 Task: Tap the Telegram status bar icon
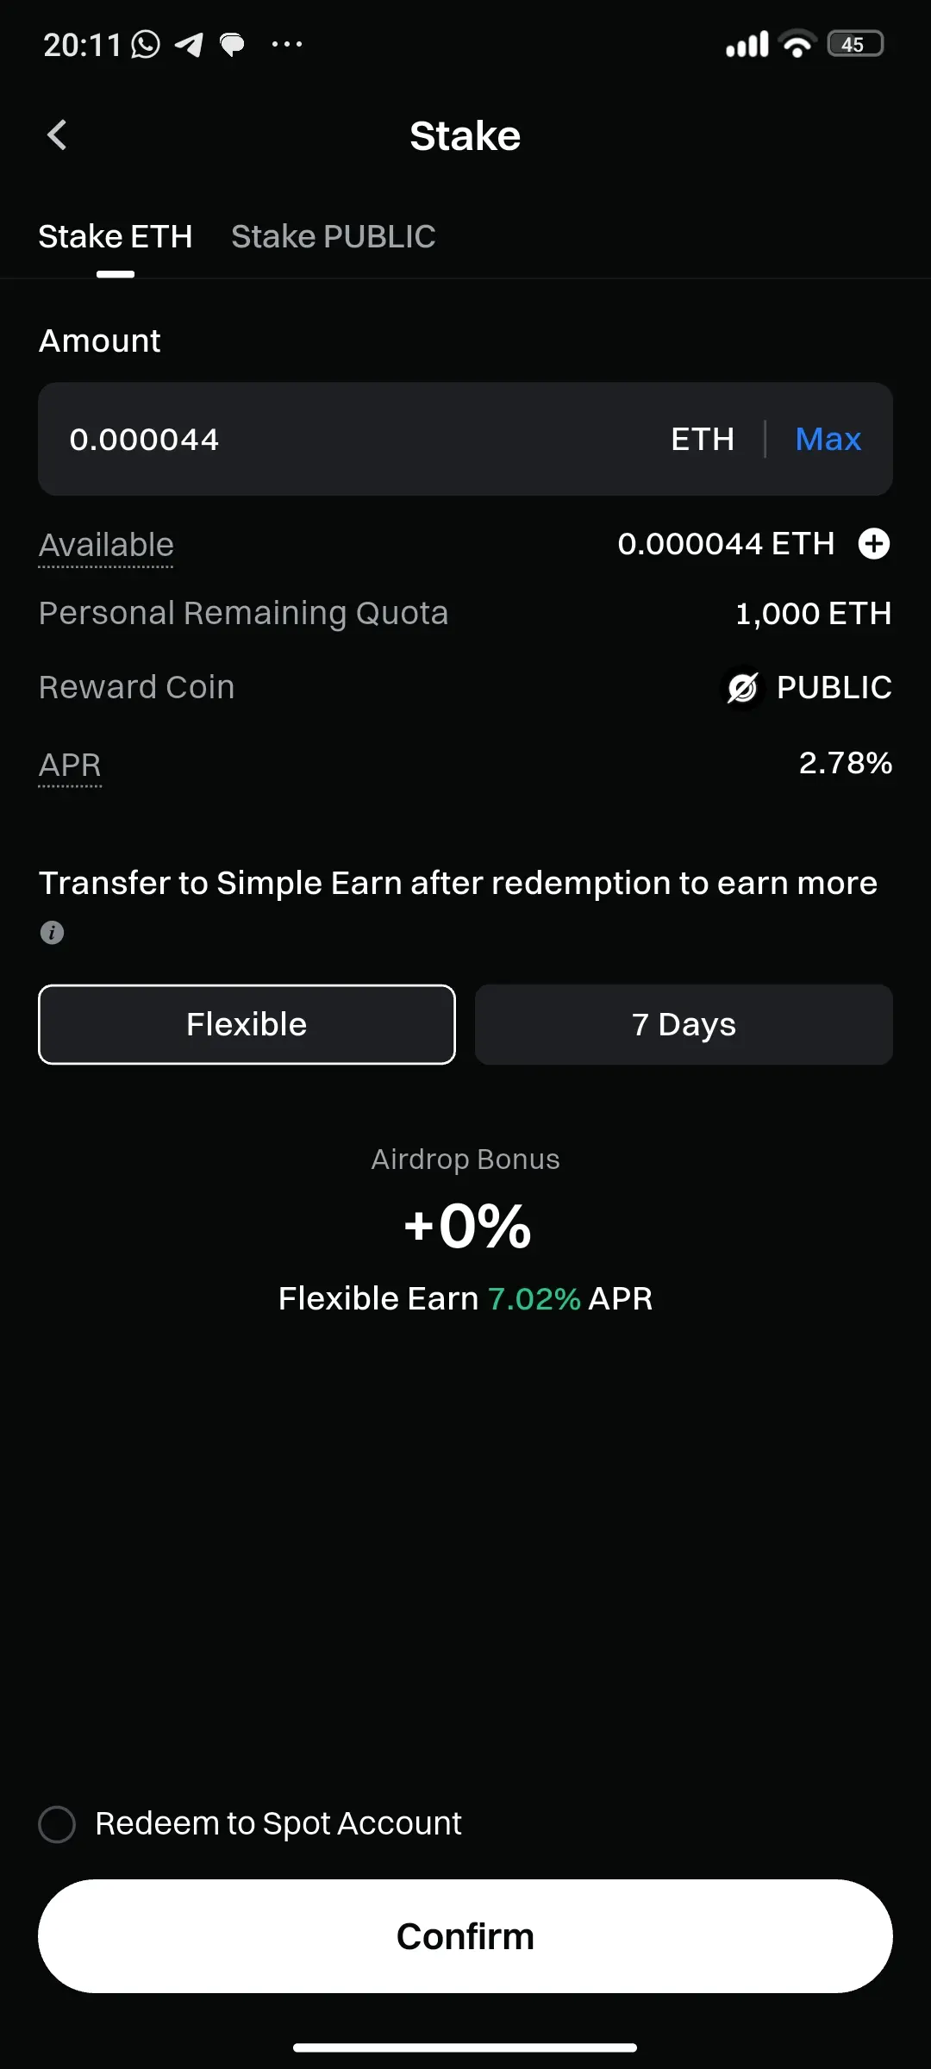(189, 44)
